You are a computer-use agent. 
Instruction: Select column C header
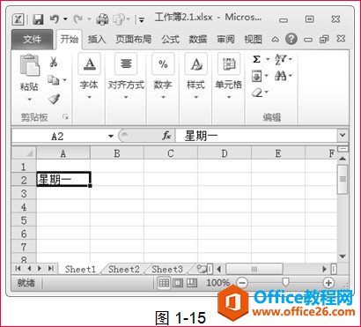171,153
